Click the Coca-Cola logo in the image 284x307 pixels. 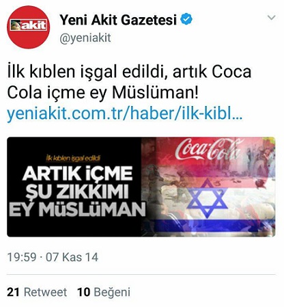(x=208, y=149)
